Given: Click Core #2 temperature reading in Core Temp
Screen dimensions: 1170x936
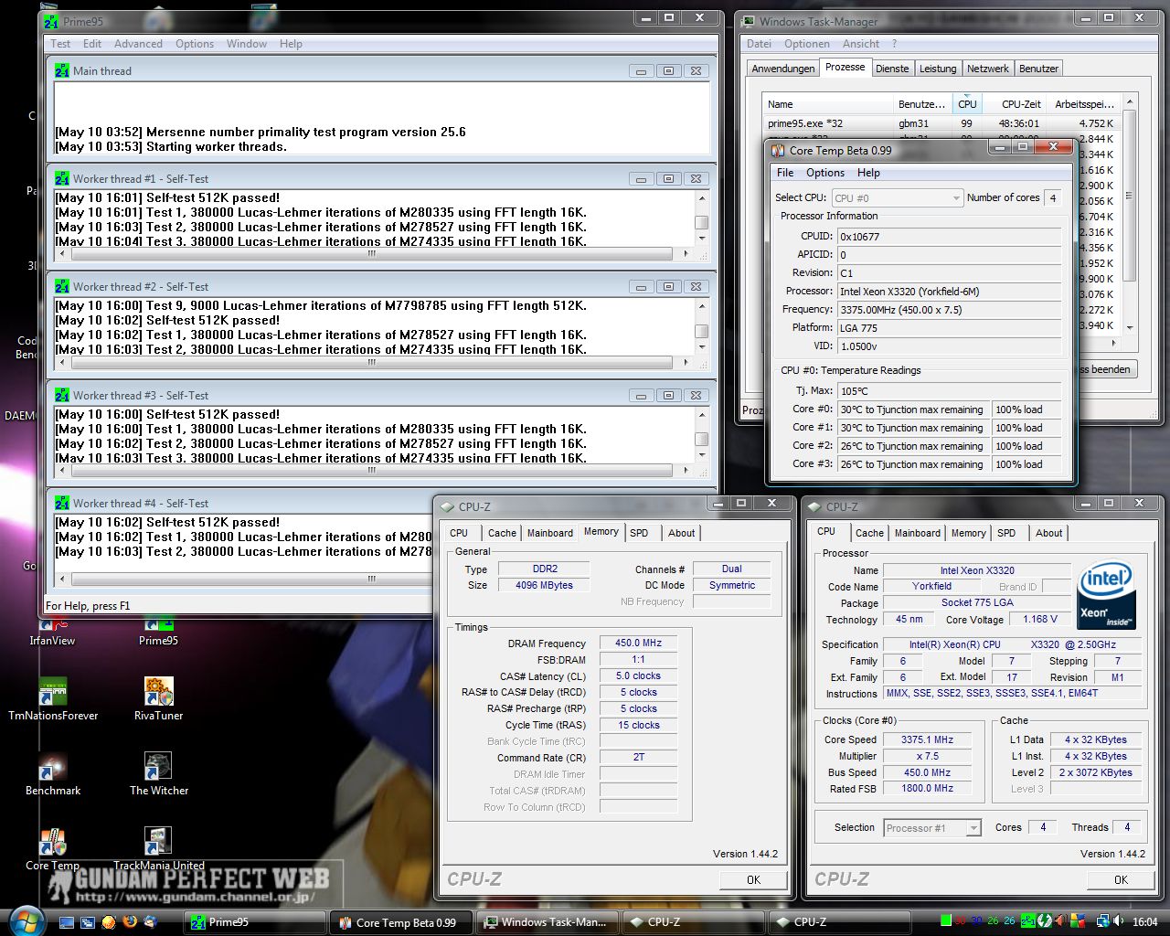Looking at the screenshot, I should point(912,446).
